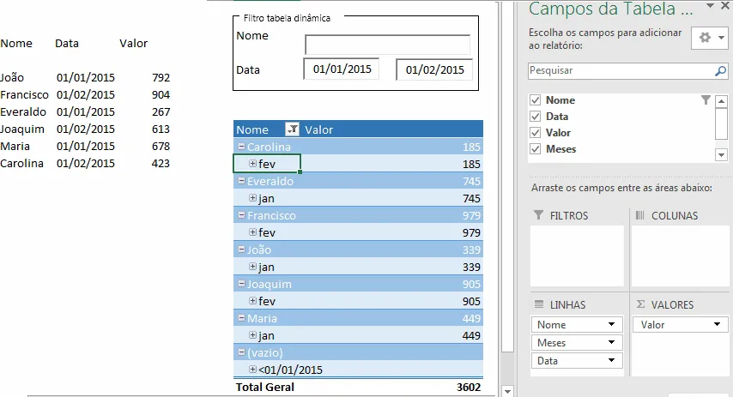The height and width of the screenshot is (397, 733).
Task: Collapse the Everaldo group
Action: (x=242, y=180)
